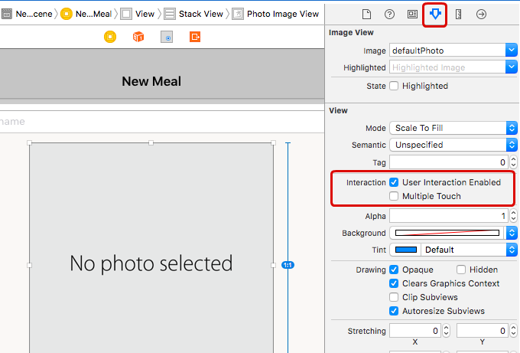Click the Image View section header
Screen dimensions: 520x353
[x=351, y=33]
